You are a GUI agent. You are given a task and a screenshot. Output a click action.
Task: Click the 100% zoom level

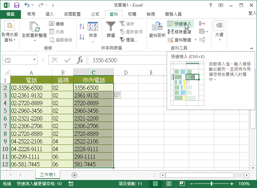[244, 184]
